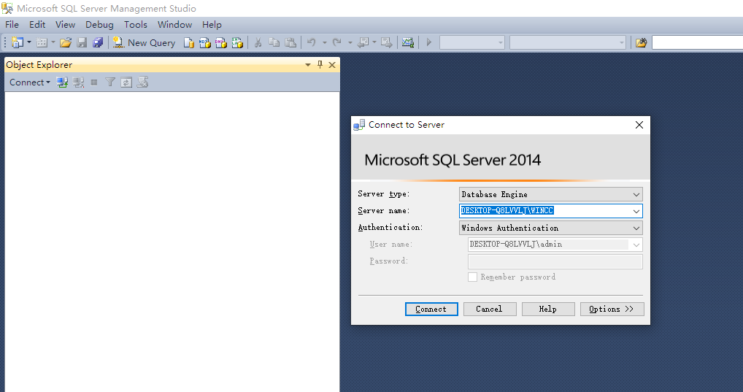Open the File menu
The height and width of the screenshot is (392, 743).
[12, 25]
